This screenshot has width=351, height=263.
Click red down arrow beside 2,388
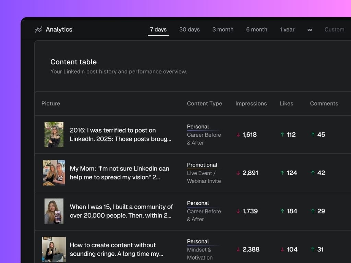[x=238, y=249]
